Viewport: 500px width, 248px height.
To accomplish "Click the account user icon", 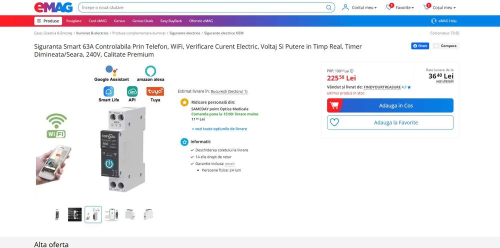I will click(x=345, y=7).
